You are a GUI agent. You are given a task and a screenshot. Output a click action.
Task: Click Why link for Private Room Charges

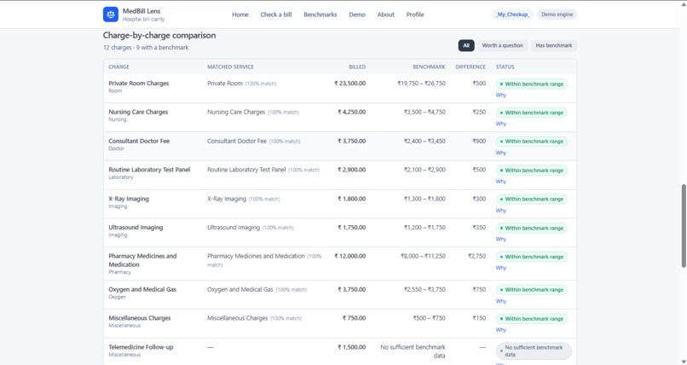[x=501, y=95]
